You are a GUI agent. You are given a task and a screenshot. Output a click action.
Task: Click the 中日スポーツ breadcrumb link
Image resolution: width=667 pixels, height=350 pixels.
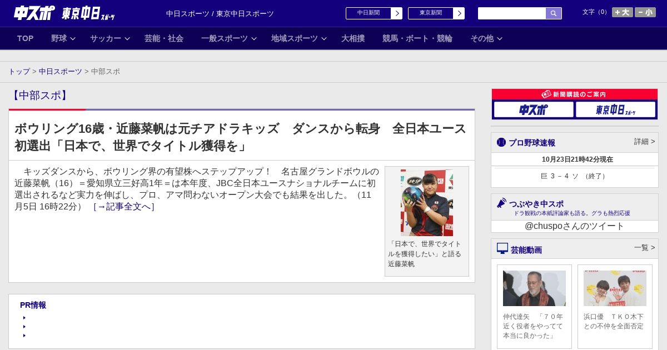pos(61,72)
